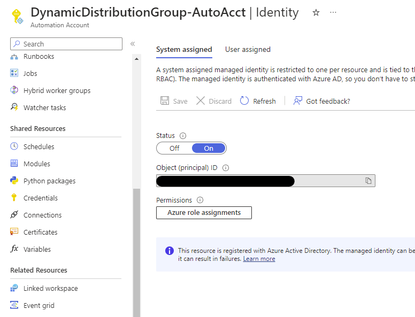The width and height of the screenshot is (415, 317).
Task: Switch to the User assigned tab
Action: pyautogui.click(x=248, y=49)
